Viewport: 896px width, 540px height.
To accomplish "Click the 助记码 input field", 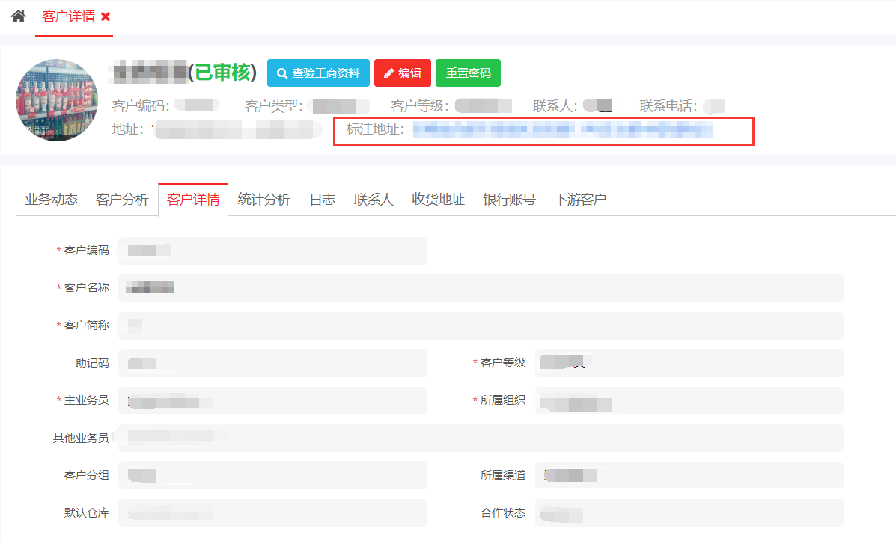I will pyautogui.click(x=272, y=363).
